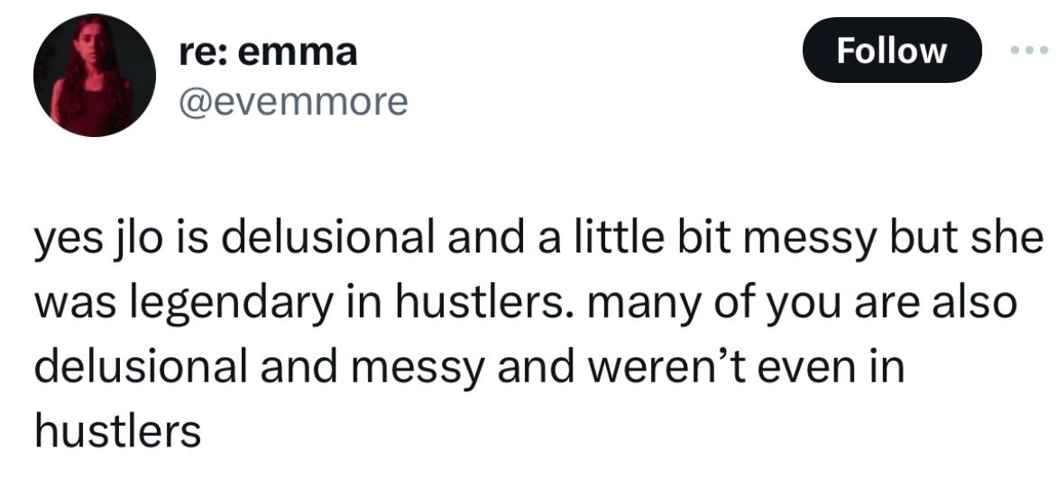This screenshot has height=477, width=1057.
Task: Click the word "delusional" on first line
Action: coord(326,241)
